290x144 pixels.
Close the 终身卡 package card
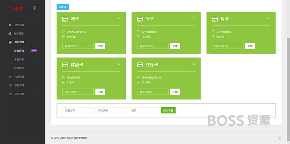[x=194, y=64]
